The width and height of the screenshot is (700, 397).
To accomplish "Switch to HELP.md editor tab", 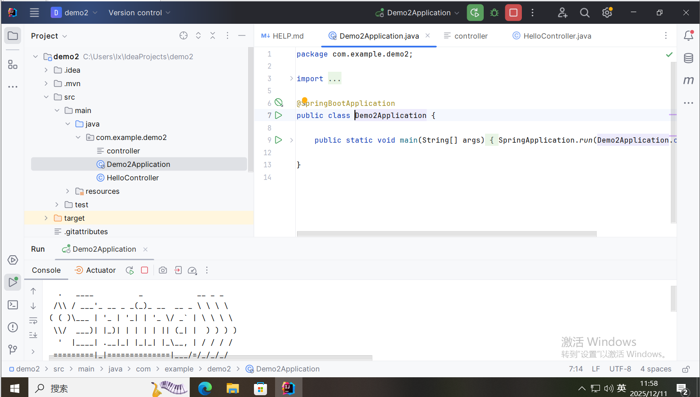I will tap(283, 36).
